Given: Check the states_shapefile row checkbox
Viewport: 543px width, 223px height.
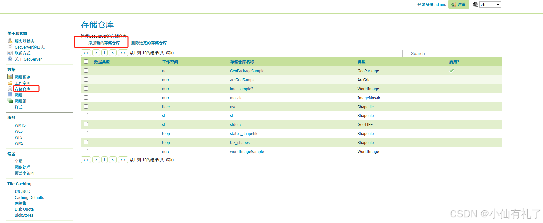Looking at the screenshot, I should [86, 133].
